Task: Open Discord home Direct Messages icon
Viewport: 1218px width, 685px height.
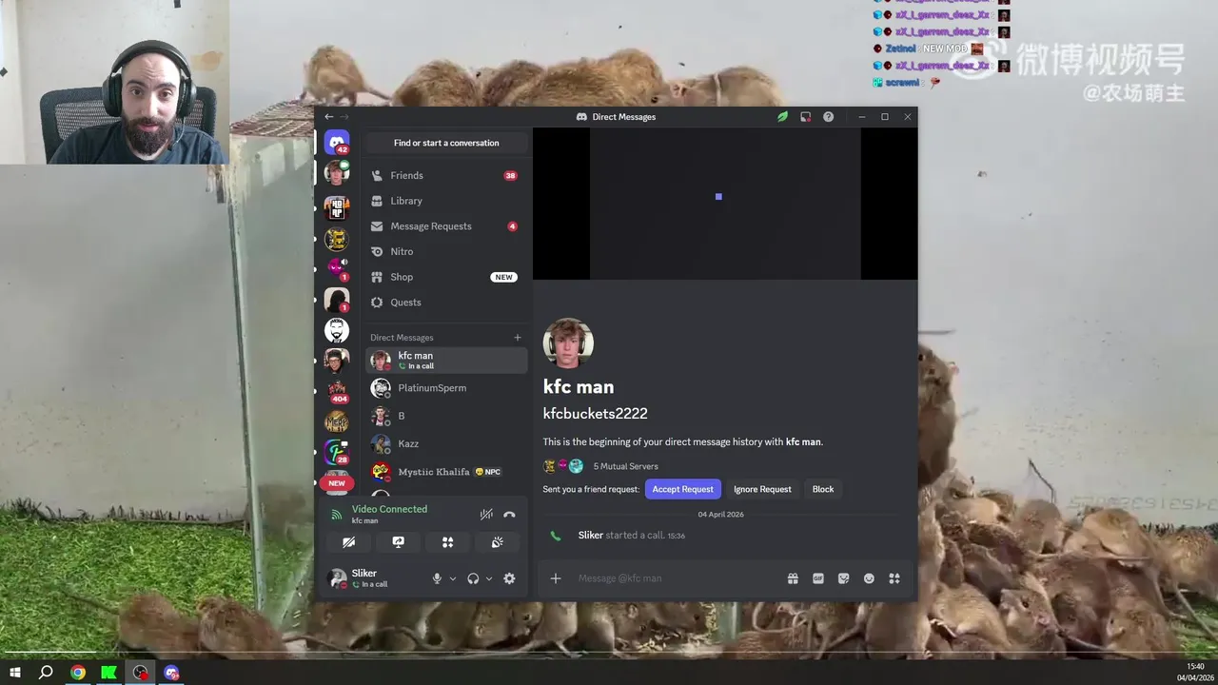Action: pos(336,143)
